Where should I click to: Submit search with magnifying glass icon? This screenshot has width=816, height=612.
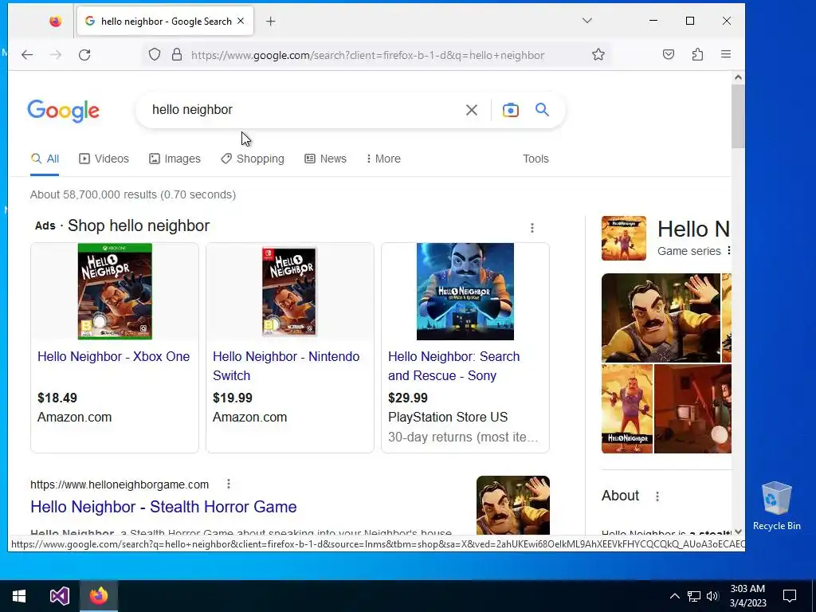[x=542, y=110]
